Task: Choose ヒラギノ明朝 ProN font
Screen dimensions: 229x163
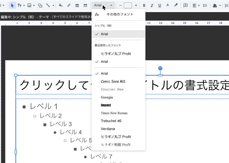Action: tap(118, 145)
